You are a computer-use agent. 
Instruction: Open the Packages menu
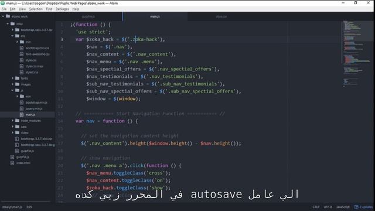click(62, 9)
